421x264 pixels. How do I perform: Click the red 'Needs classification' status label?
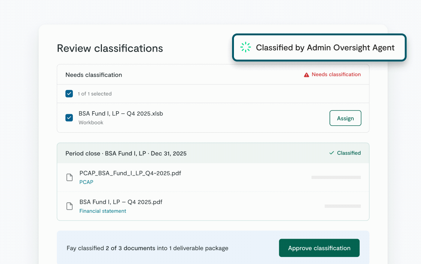pyautogui.click(x=336, y=74)
